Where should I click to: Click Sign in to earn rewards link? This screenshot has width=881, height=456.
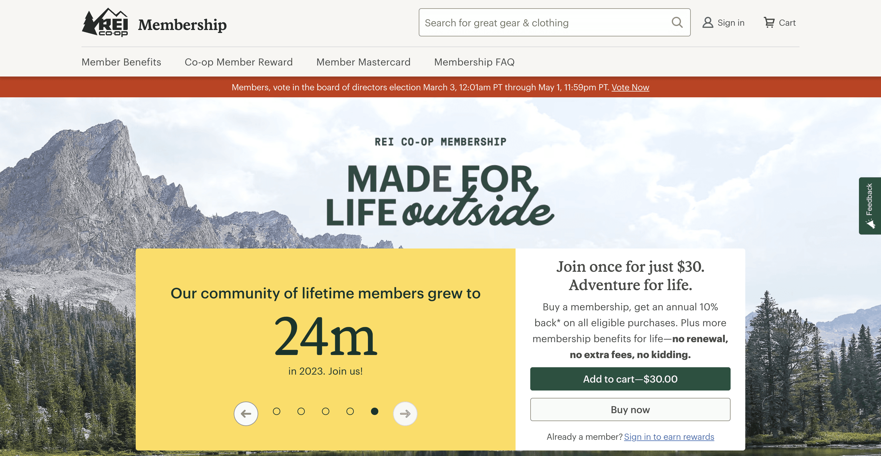[669, 436]
